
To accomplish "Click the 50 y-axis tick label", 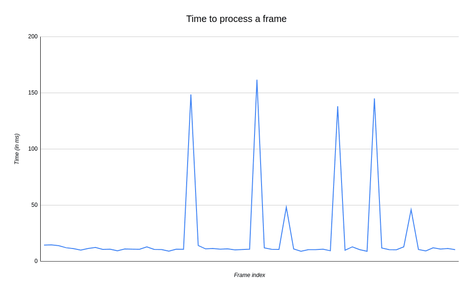I will click(34, 205).
